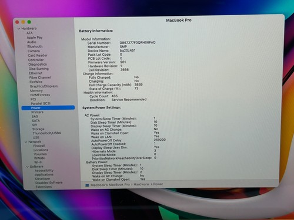Select Controller in the sidebar

pyautogui.click(x=36, y=60)
